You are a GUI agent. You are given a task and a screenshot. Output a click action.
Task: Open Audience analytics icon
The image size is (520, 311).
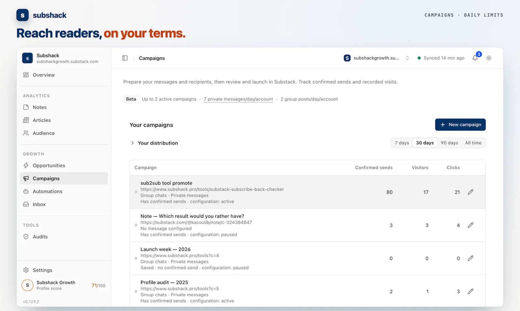tap(26, 133)
